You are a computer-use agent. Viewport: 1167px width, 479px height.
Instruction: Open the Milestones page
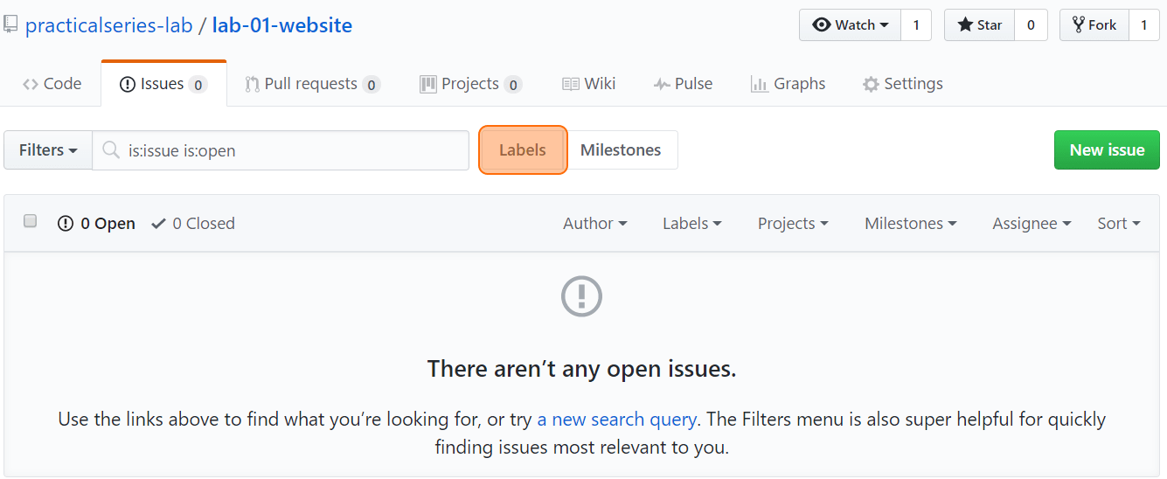click(x=621, y=150)
